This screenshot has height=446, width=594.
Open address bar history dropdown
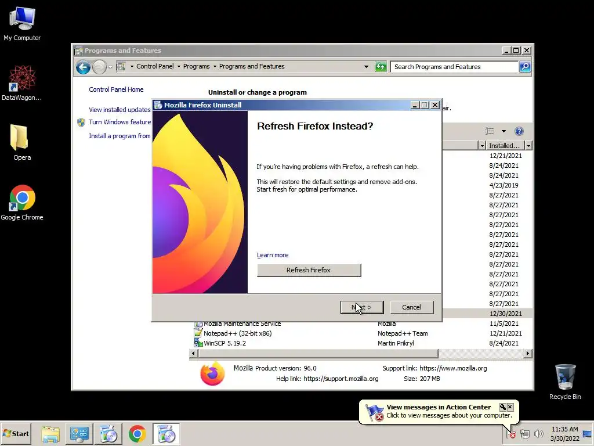pyautogui.click(x=366, y=67)
